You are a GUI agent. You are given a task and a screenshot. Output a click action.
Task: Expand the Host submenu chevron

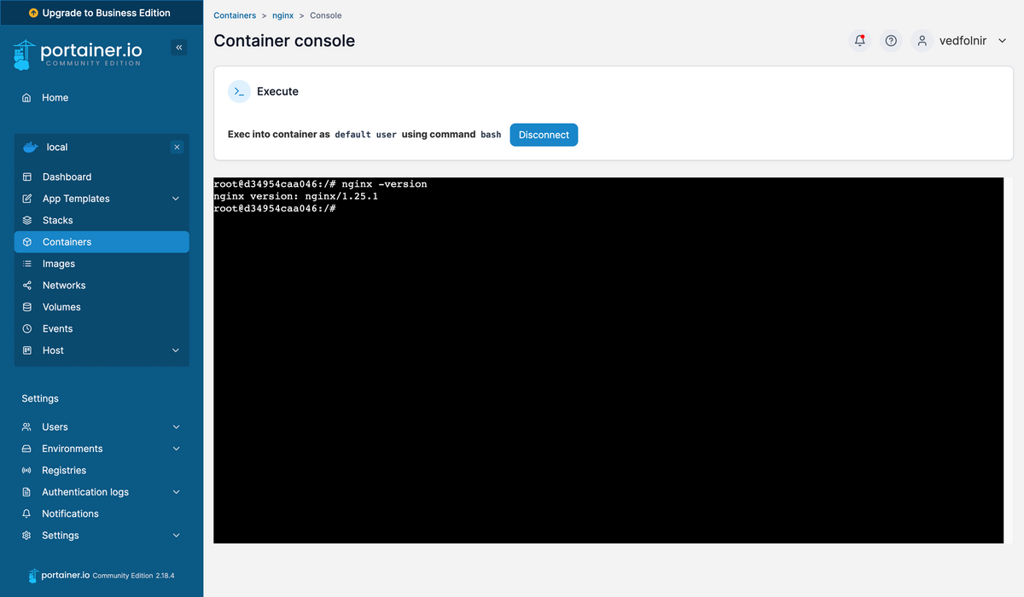(x=176, y=351)
